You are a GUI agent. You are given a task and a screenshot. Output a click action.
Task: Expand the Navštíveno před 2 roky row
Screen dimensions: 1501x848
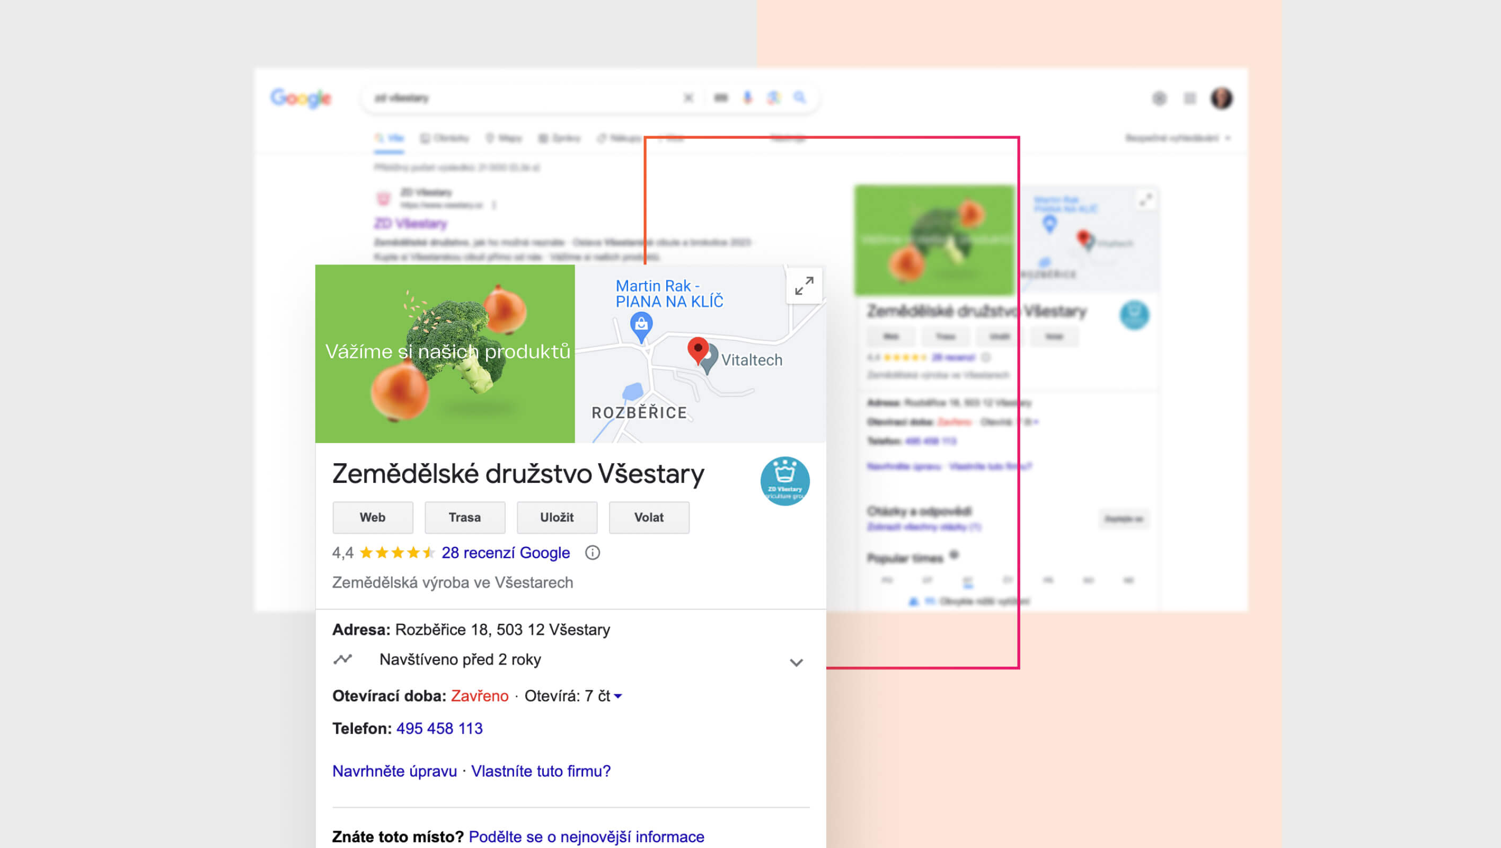[796, 662]
